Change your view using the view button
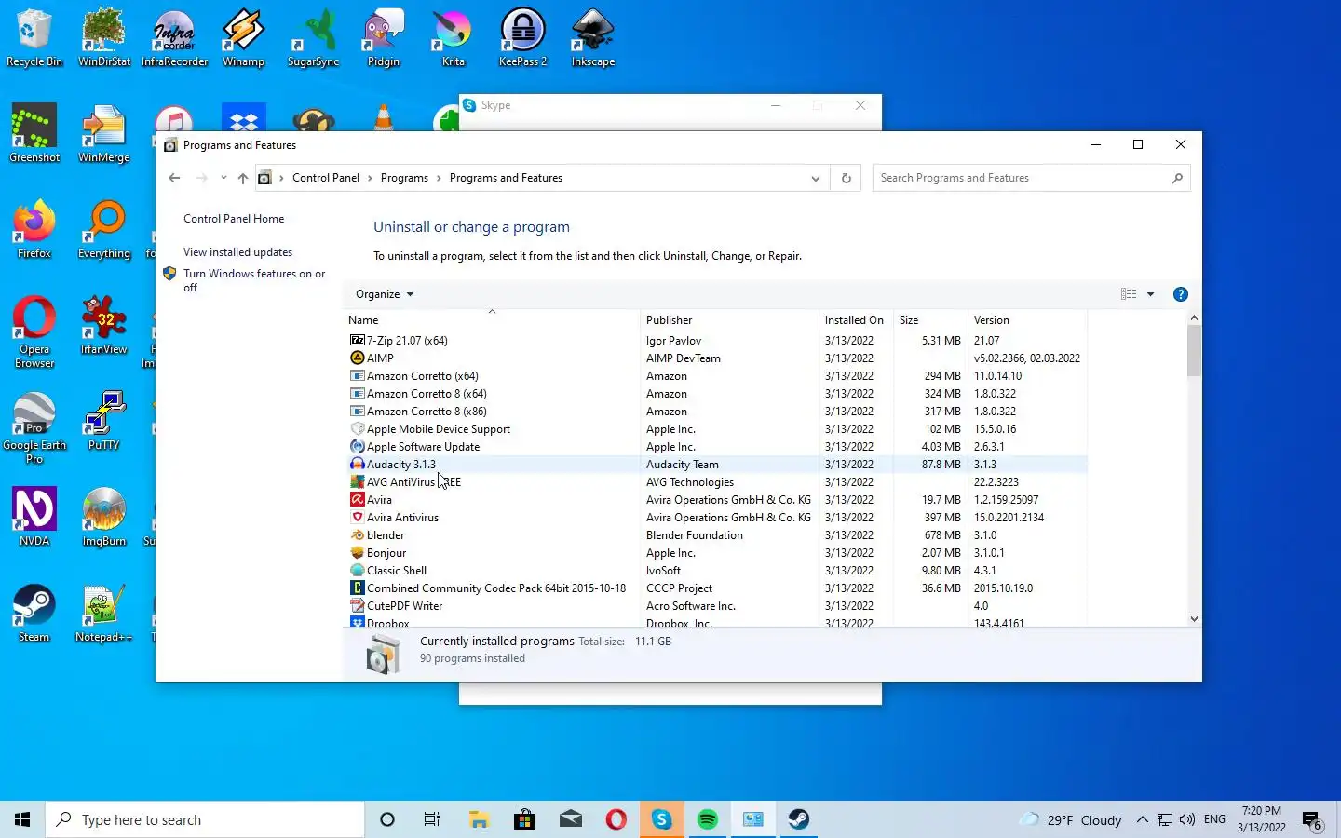Screen dimensions: 1341x838 tap(1129, 294)
